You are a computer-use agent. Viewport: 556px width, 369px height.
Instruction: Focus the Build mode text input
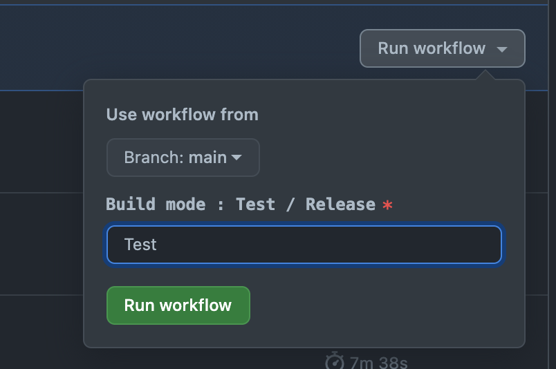click(304, 245)
